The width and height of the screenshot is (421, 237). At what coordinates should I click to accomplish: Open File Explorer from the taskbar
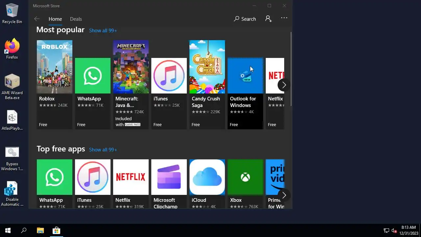(x=40, y=230)
